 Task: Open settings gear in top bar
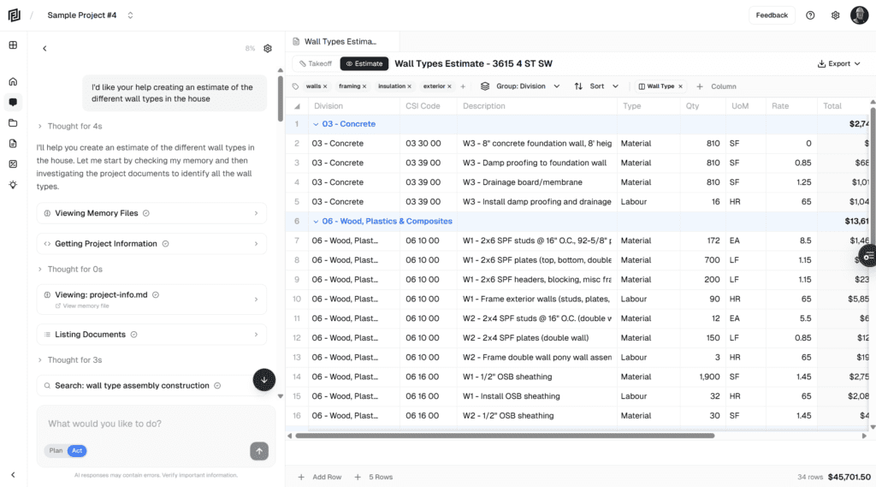835,15
